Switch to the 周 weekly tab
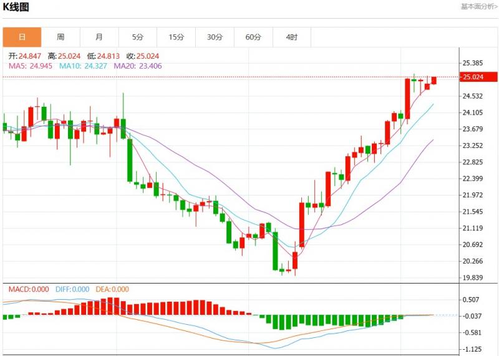 click(61, 37)
